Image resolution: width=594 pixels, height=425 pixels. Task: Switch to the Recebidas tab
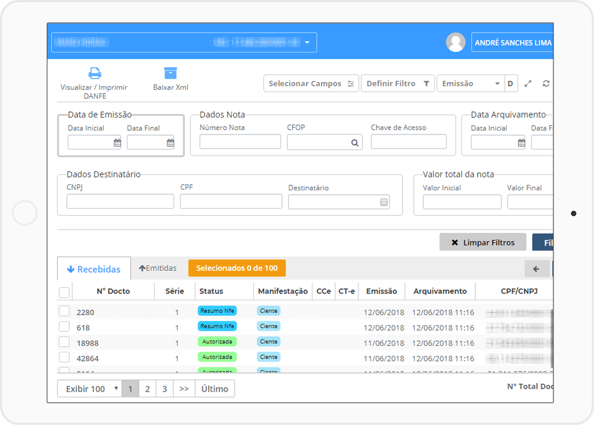(94, 269)
